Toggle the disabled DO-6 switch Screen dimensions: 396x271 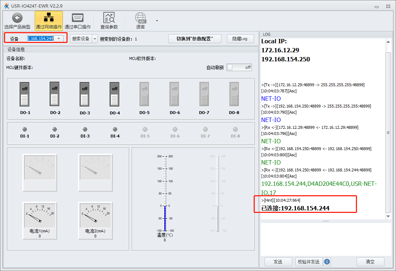[175, 95]
